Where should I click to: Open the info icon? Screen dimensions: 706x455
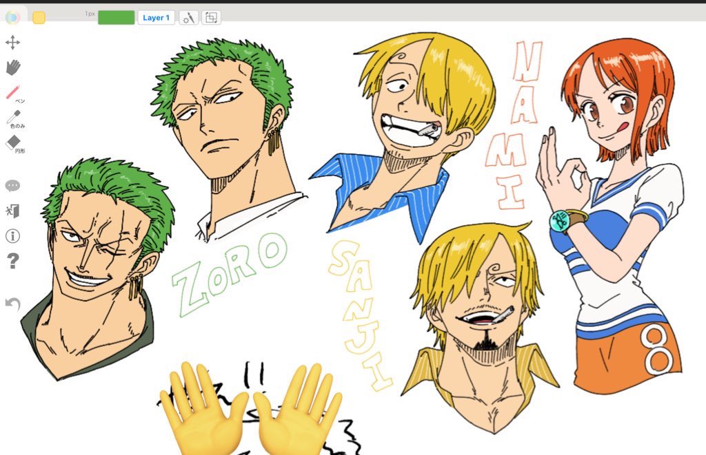pos(12,235)
